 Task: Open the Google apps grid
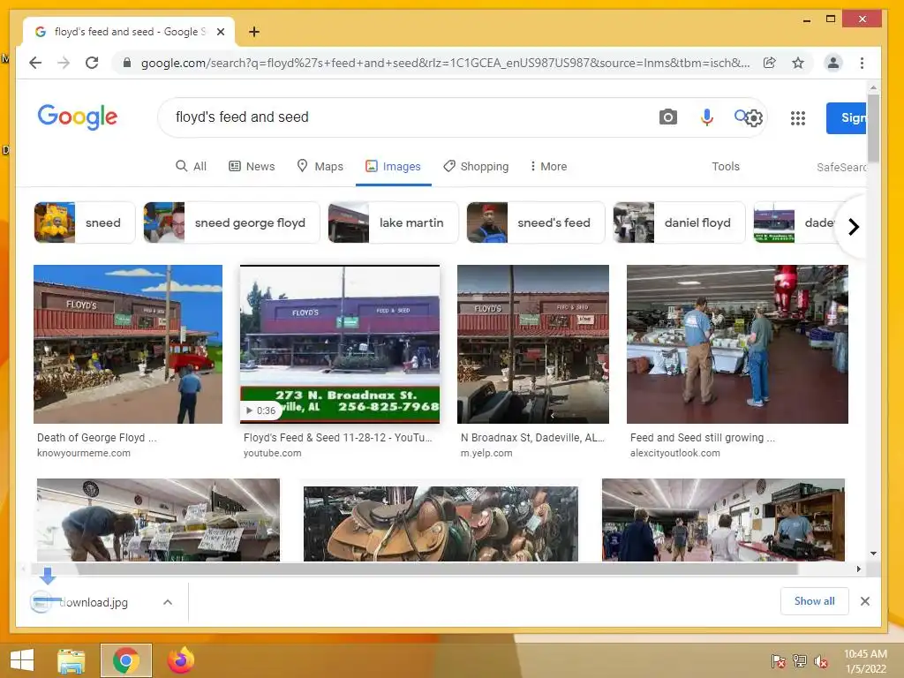(798, 118)
